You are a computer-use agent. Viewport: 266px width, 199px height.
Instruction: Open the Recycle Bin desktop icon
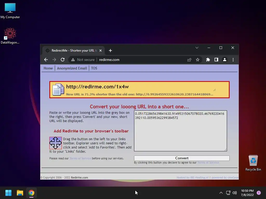[253, 163]
